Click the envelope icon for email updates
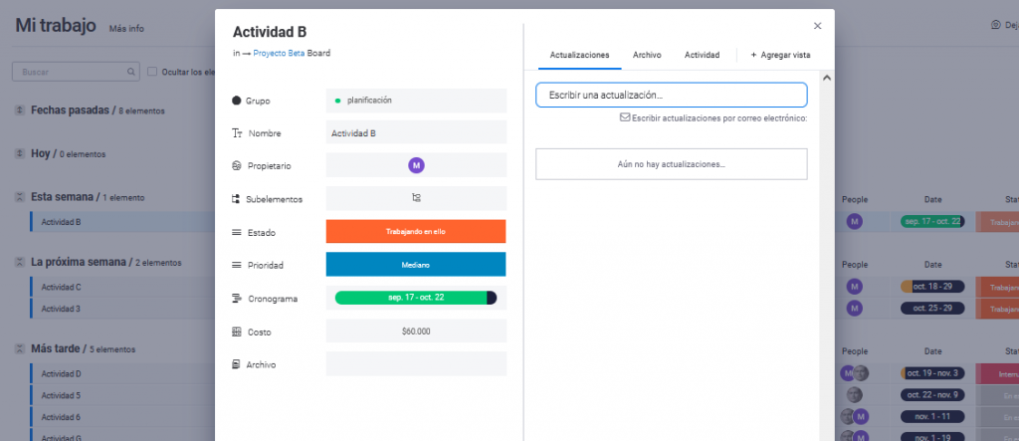 [624, 117]
